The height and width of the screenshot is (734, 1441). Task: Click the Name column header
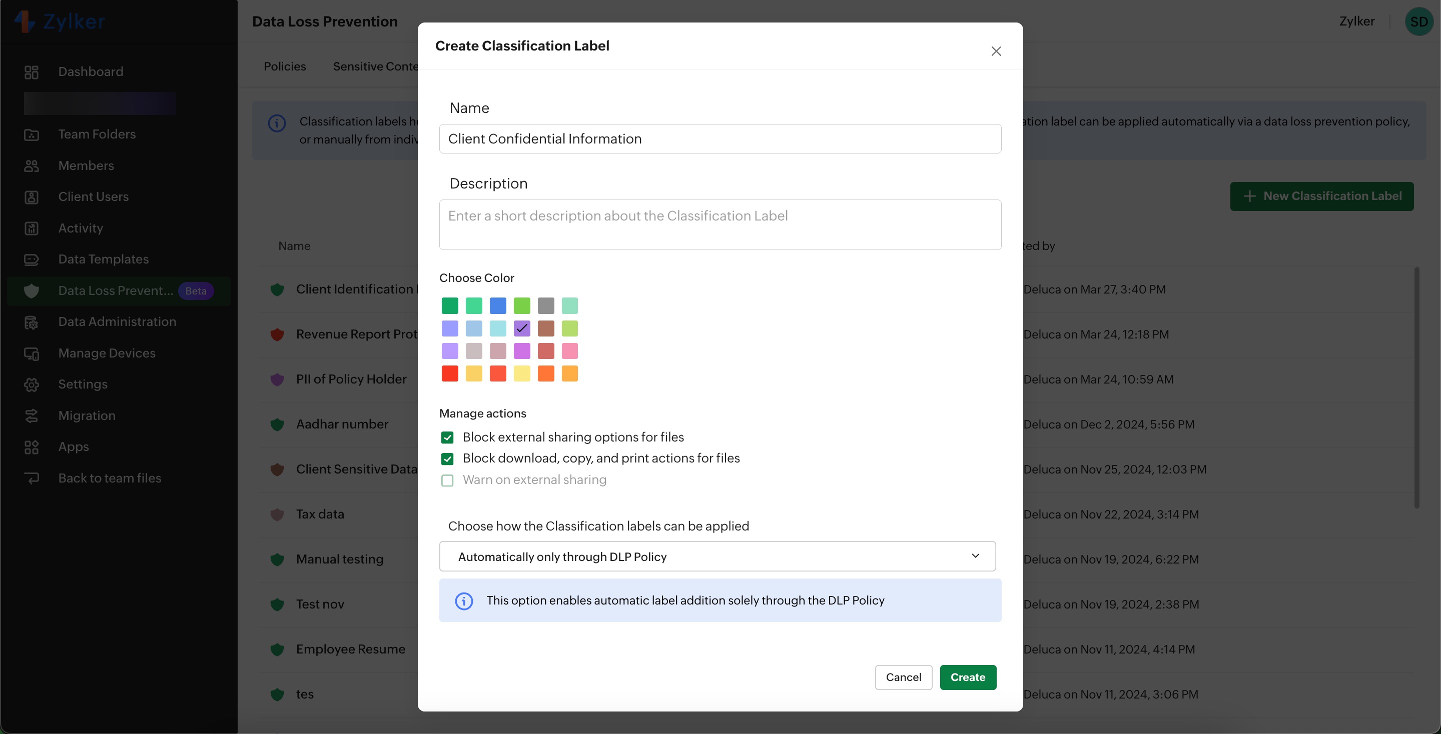click(294, 246)
